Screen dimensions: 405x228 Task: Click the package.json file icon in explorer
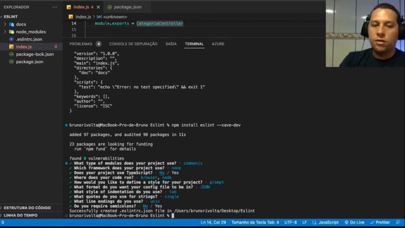11,62
